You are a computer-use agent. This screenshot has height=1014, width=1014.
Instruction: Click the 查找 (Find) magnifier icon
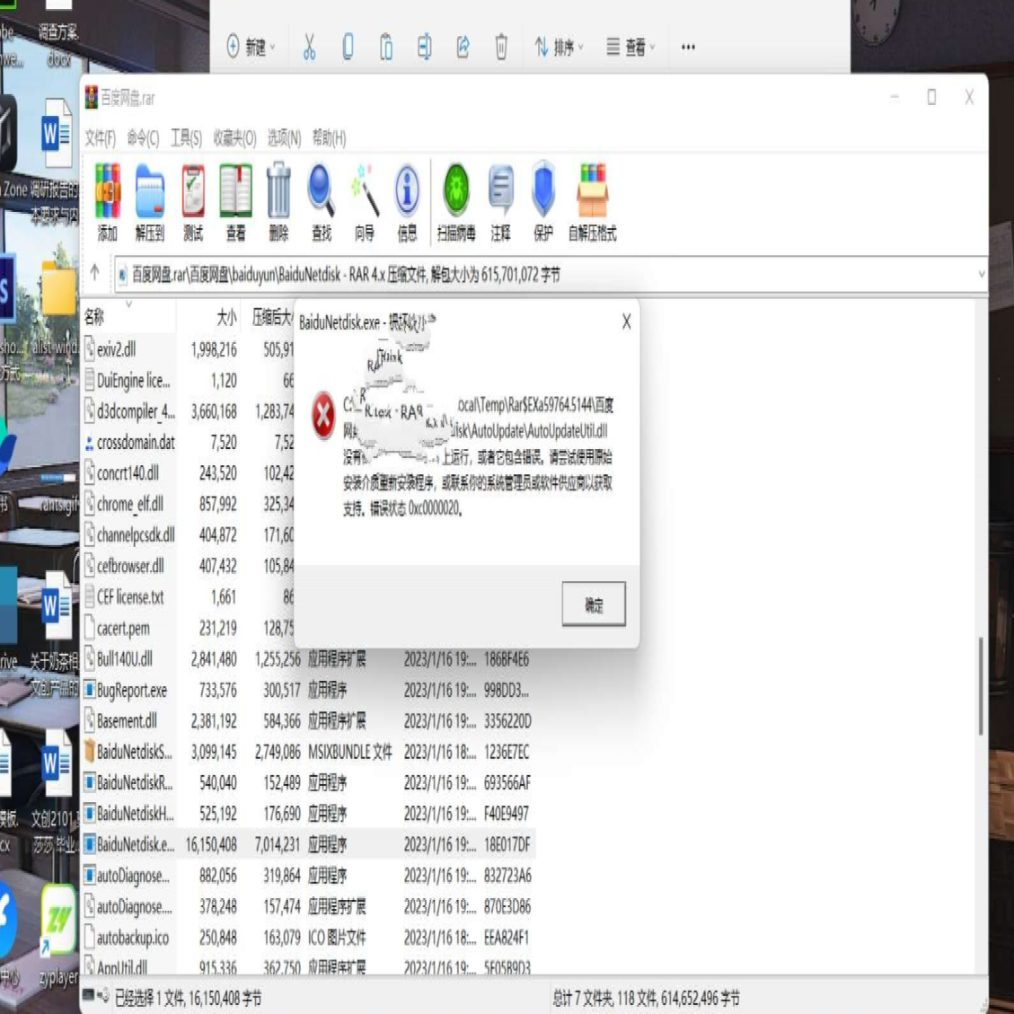(321, 202)
